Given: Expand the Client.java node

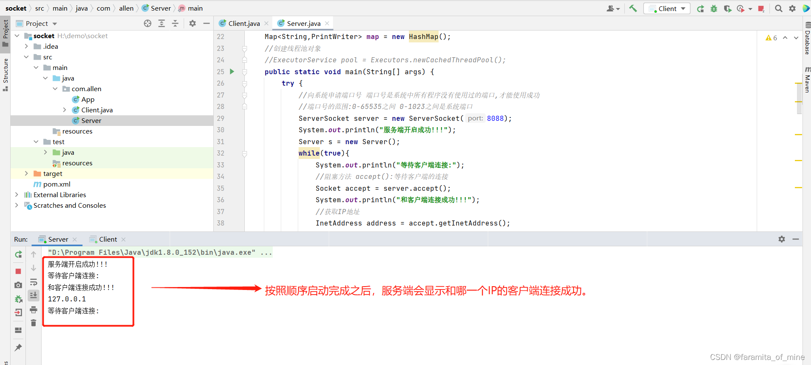Looking at the screenshot, I should (64, 110).
